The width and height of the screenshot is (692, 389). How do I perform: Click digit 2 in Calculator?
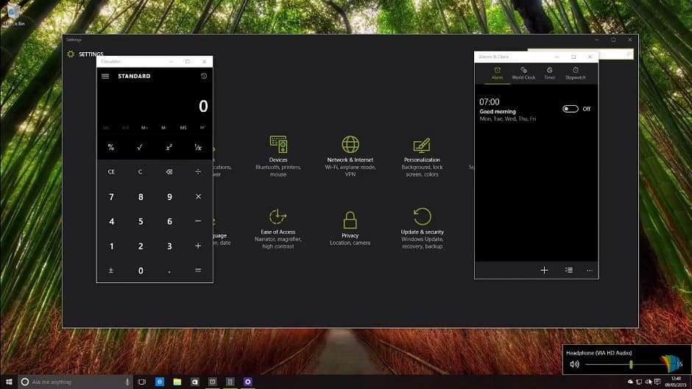[140, 246]
